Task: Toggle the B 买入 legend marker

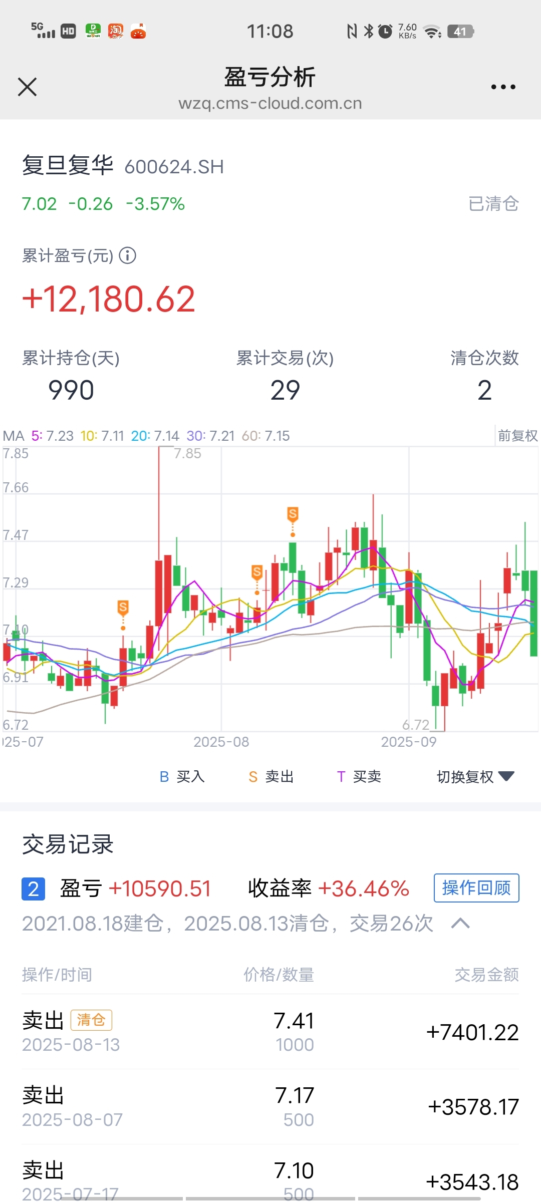Action: click(x=182, y=777)
